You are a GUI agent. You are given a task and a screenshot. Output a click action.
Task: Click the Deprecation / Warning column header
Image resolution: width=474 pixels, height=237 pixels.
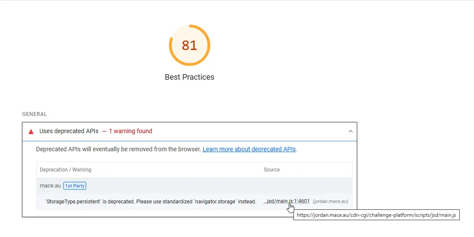pyautogui.click(x=65, y=170)
